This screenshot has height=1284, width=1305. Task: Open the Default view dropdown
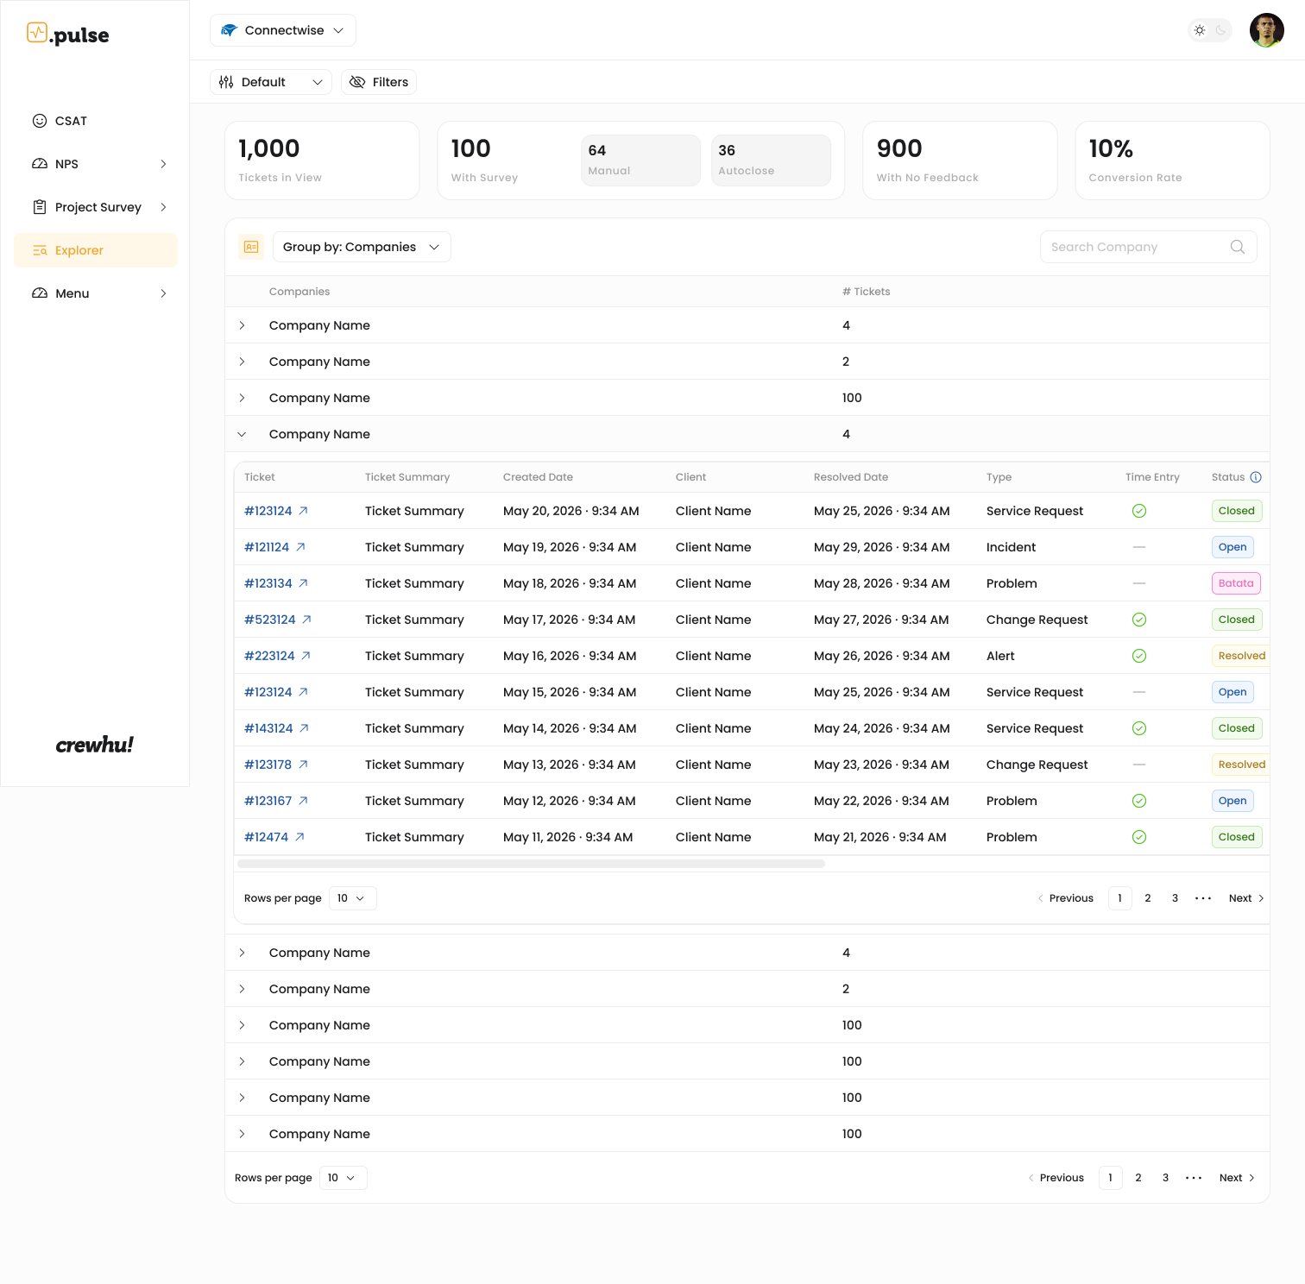tap(271, 82)
